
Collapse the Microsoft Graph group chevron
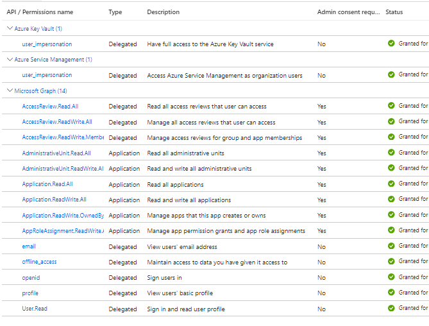click(10, 90)
